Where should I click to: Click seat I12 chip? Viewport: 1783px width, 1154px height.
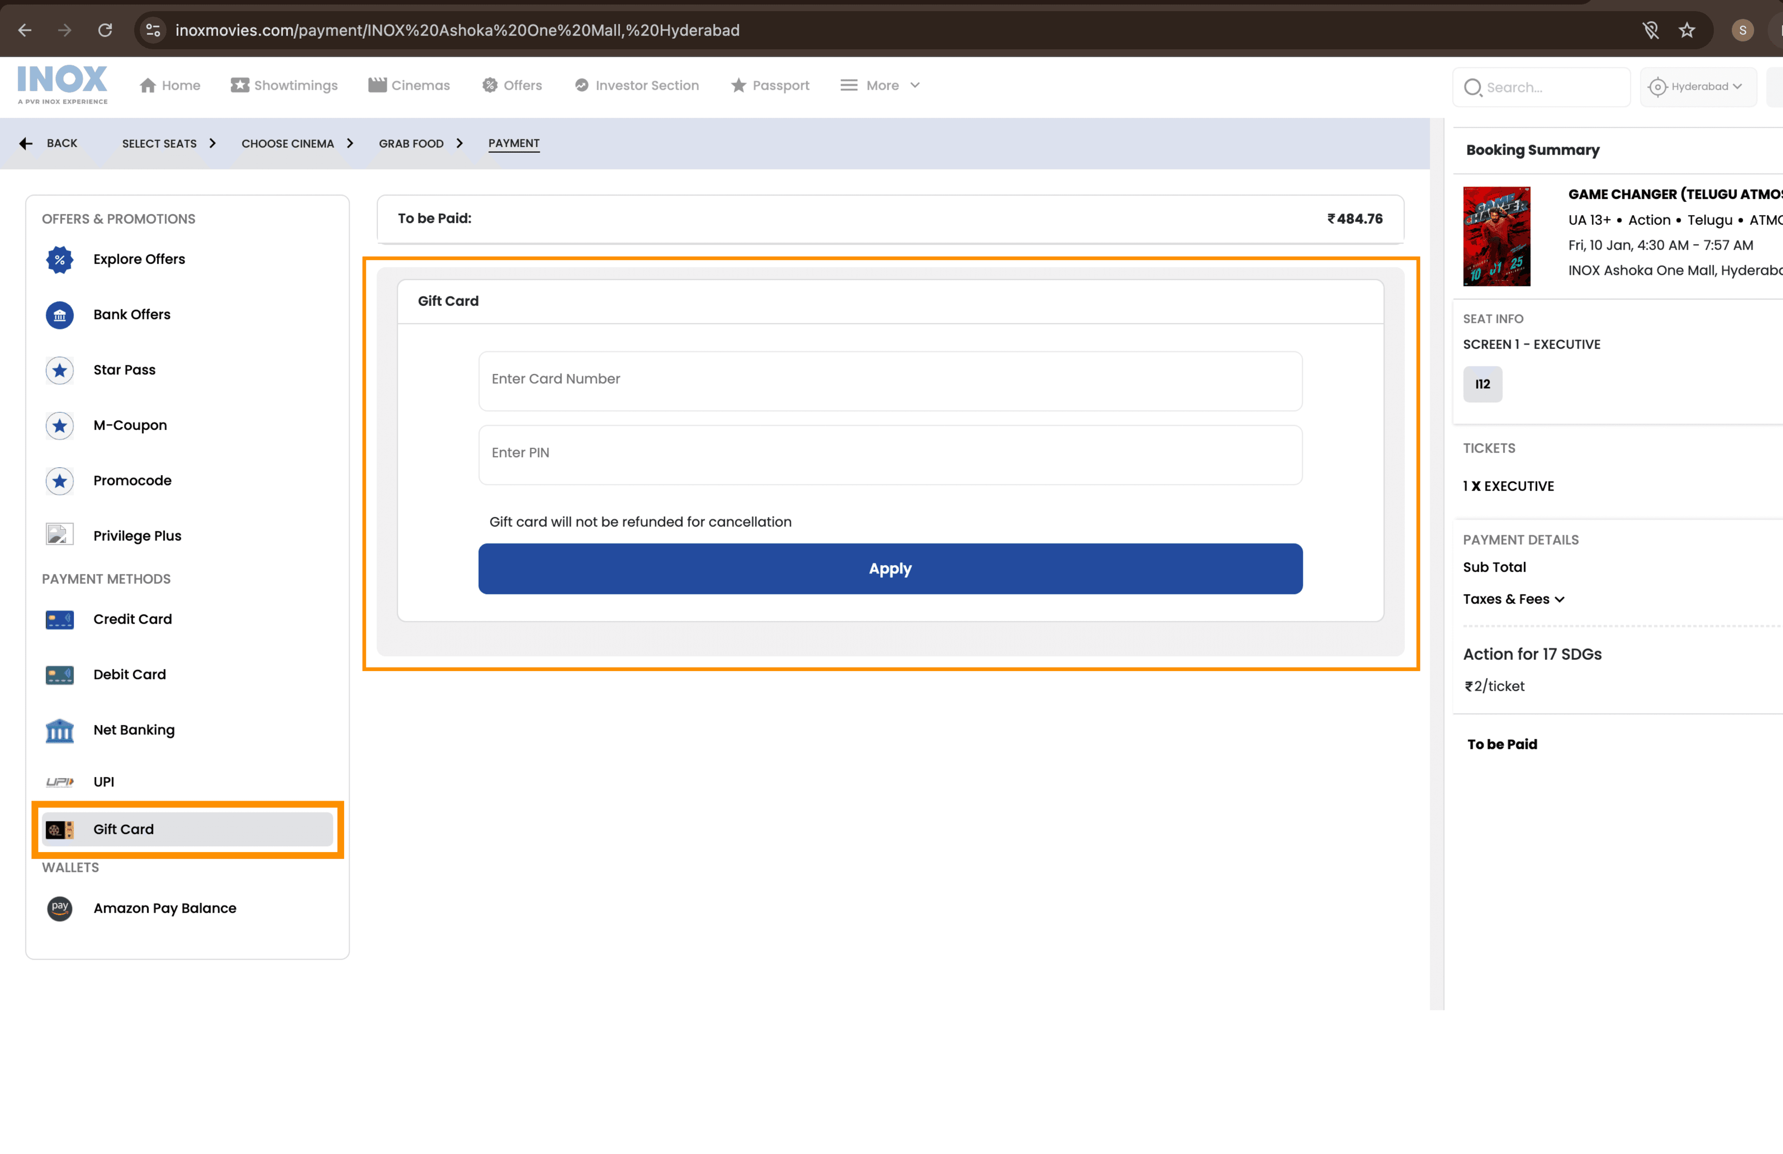pos(1483,385)
